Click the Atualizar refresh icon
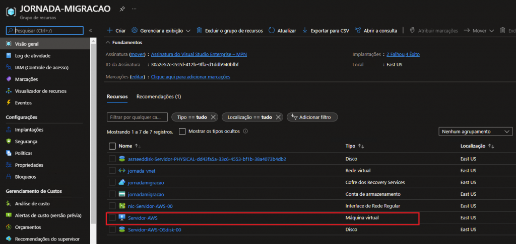516x244 pixels. coord(272,31)
